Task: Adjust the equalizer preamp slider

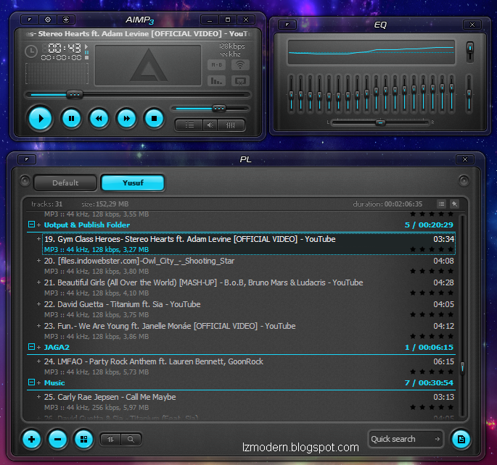Action: click(469, 93)
